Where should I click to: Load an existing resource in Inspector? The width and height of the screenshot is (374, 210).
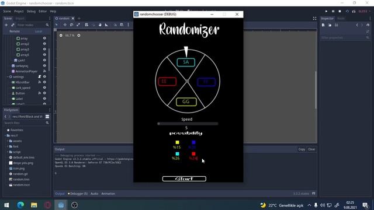pyautogui.click(x=330, y=25)
